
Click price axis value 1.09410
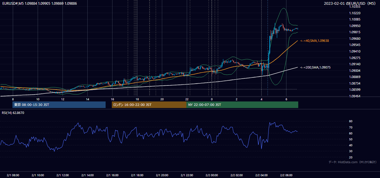tap(354, 51)
